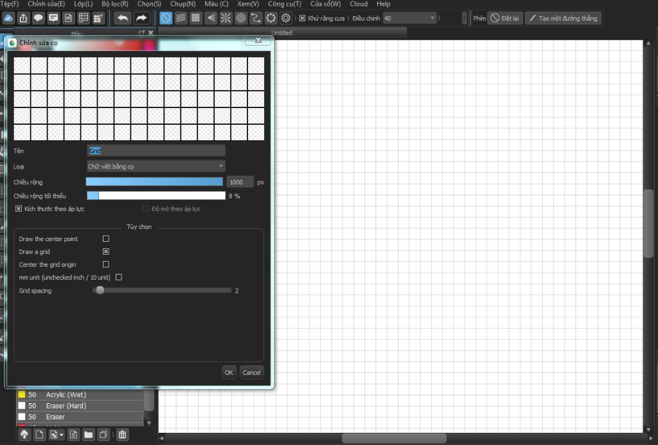Toggle Độ mờ theo áp lực checkbox

[x=145, y=208]
